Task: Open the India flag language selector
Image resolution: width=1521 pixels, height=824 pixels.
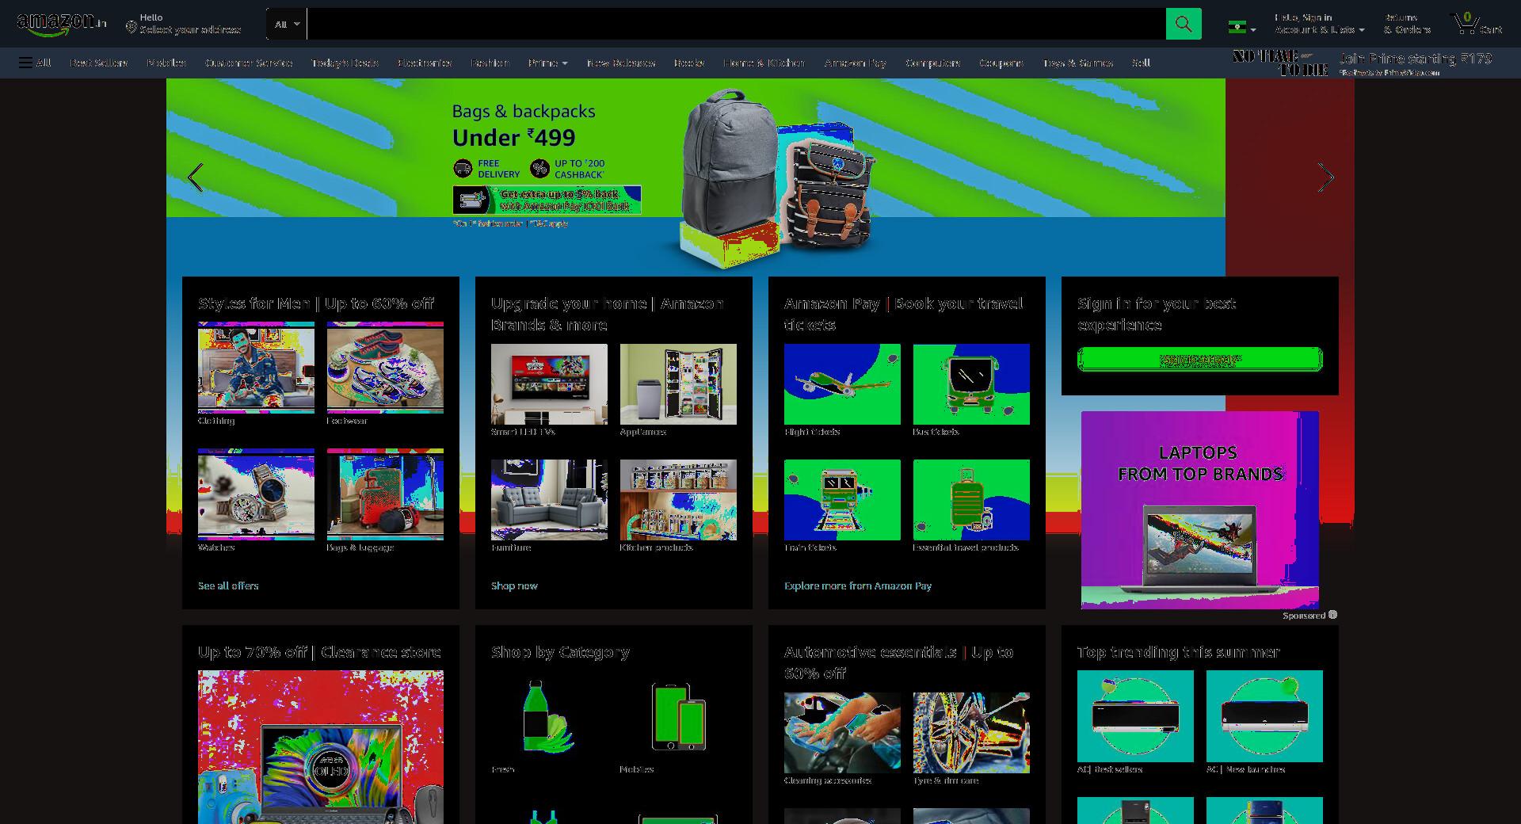Action: click(x=1241, y=27)
